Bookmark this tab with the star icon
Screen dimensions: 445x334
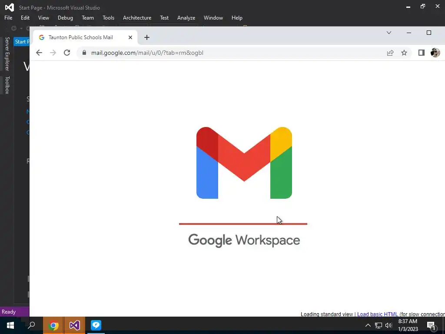pyautogui.click(x=404, y=53)
